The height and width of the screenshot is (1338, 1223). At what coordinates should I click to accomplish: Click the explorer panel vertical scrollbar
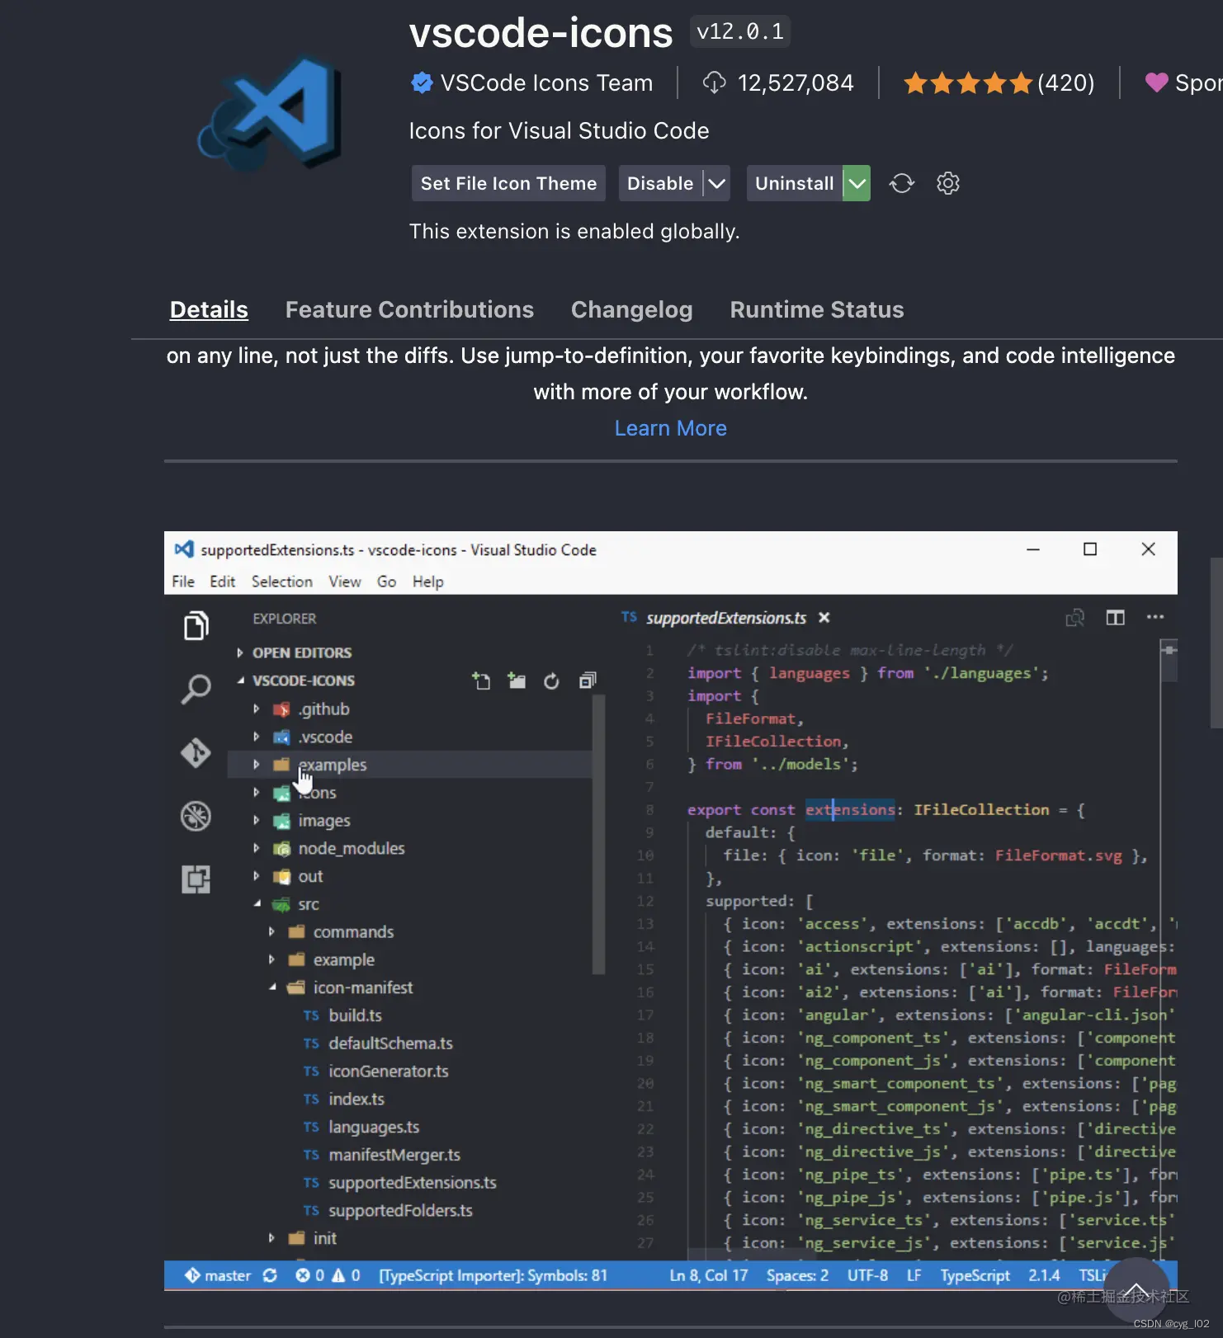tap(599, 835)
